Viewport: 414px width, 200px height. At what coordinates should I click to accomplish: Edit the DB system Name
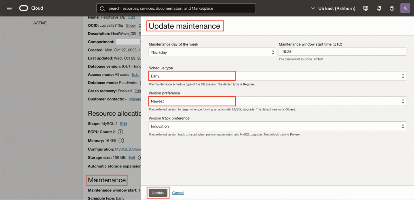click(131, 17)
